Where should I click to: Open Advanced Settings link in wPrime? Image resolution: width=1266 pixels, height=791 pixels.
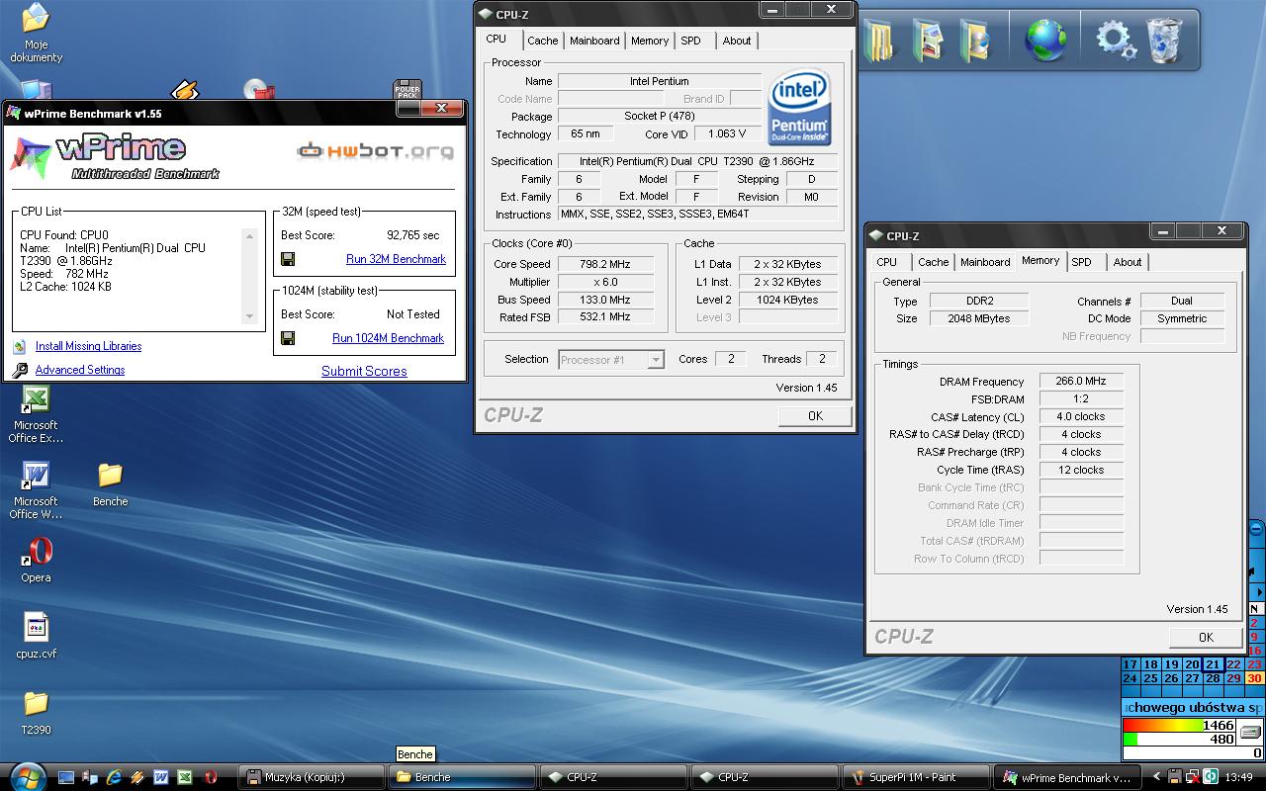(x=80, y=371)
